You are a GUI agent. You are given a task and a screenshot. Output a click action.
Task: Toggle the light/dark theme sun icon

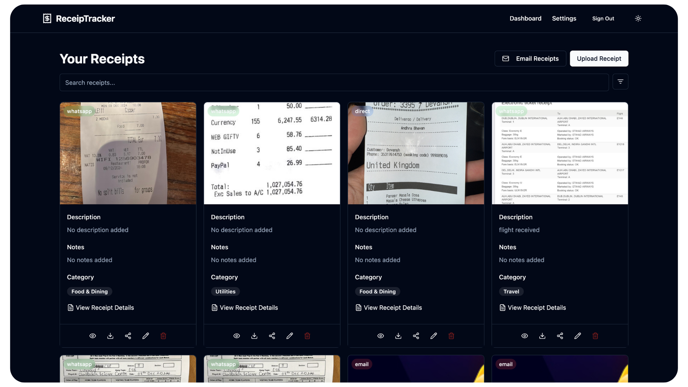[x=638, y=18]
